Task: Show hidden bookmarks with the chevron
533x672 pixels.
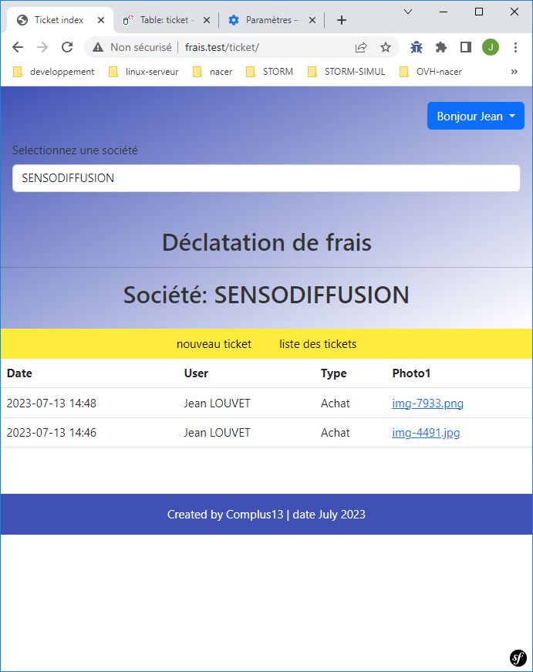Action: [514, 72]
